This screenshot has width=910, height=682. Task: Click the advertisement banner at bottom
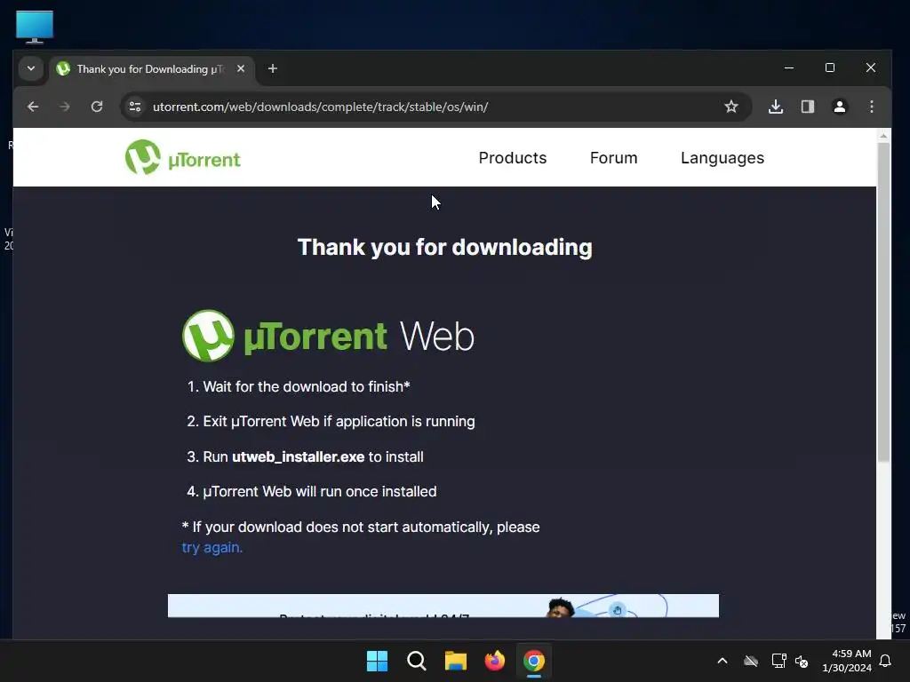pyautogui.click(x=443, y=606)
